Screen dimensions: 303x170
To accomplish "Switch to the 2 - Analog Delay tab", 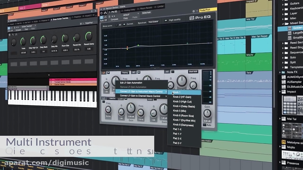I will coord(128,10).
